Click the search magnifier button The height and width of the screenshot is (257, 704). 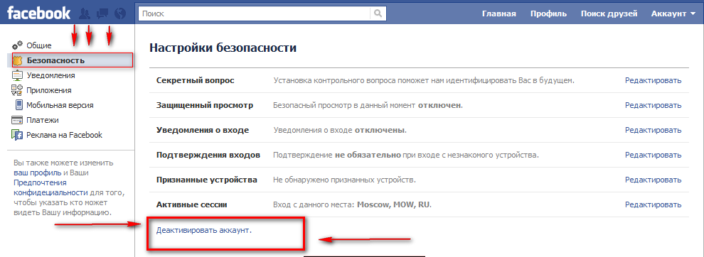(x=378, y=13)
